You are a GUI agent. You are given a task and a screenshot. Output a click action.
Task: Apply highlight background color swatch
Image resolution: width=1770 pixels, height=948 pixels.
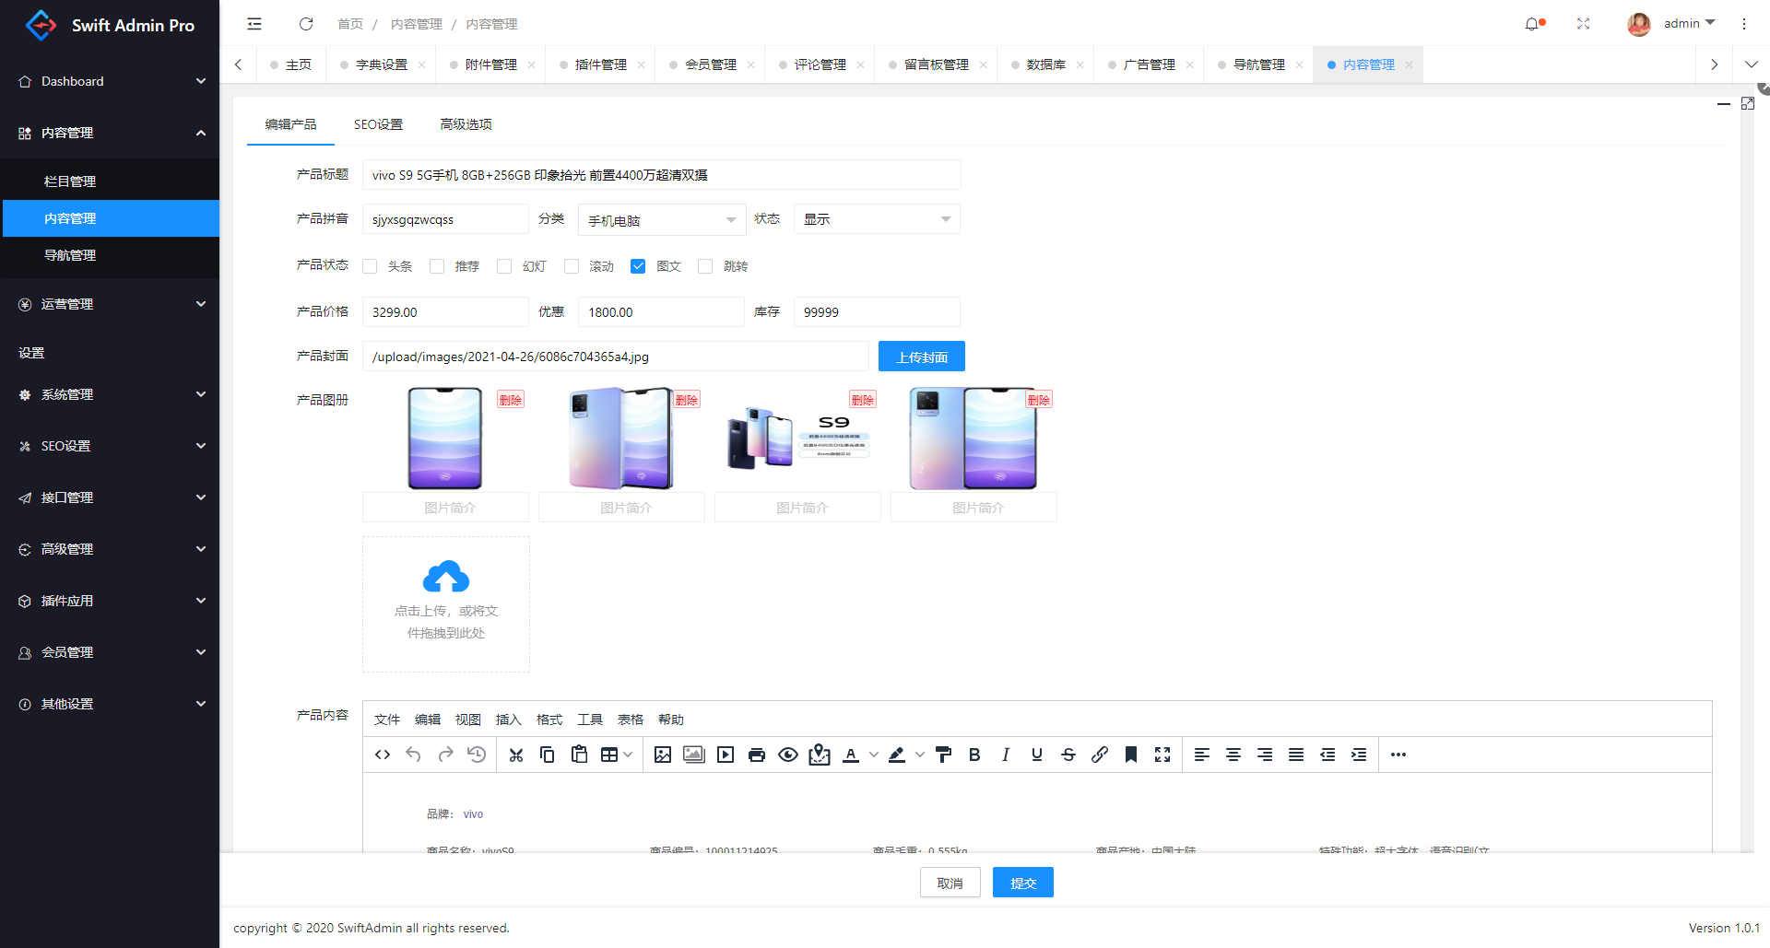(897, 755)
